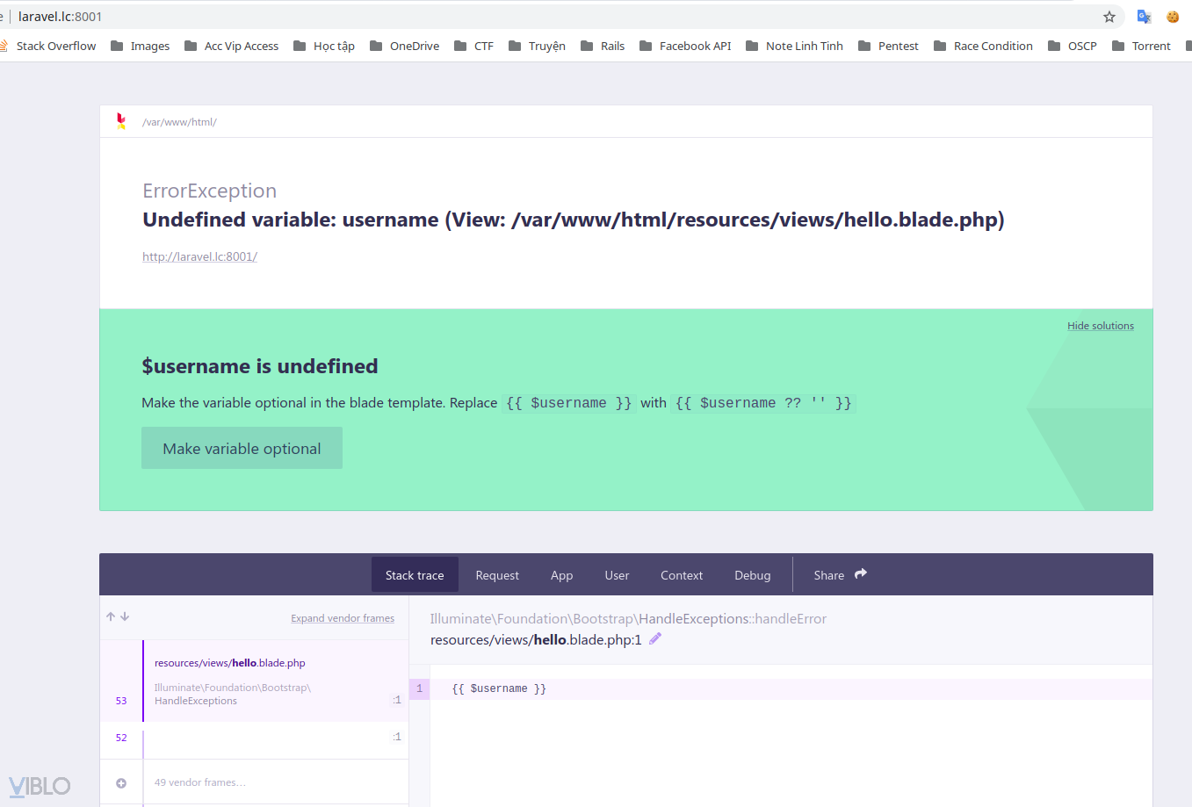Screen dimensions: 1192x807
Task: Select the resources/views/hello.blade.php frame
Action: click(x=254, y=681)
